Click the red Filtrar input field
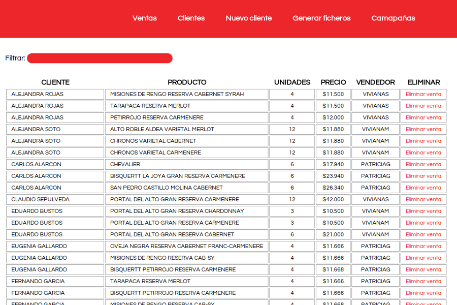 pos(100,58)
